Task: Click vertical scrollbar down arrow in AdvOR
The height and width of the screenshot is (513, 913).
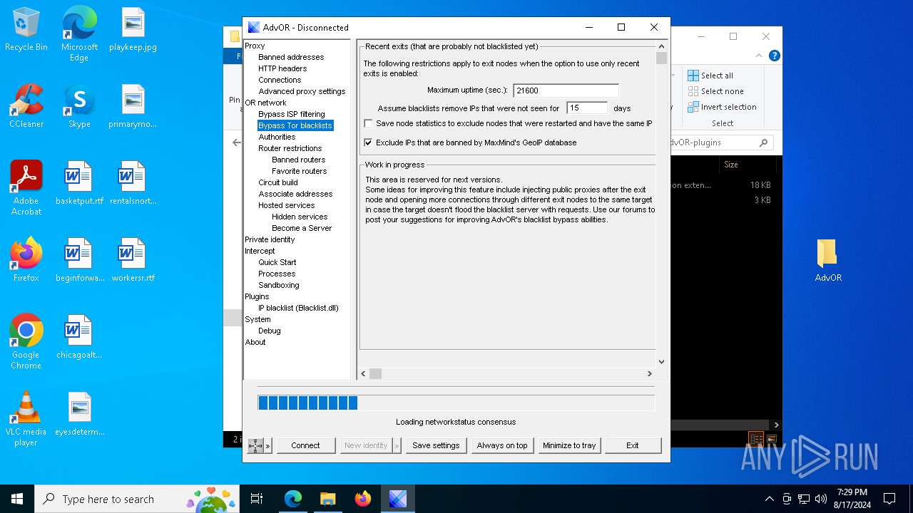Action: (661, 361)
